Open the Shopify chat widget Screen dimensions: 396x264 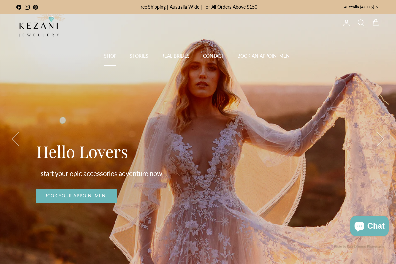[369, 226]
